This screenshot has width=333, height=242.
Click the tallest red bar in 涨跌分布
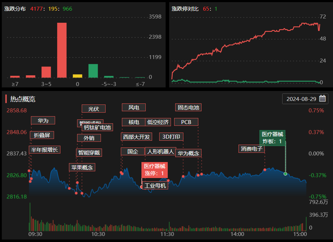coord(62,50)
